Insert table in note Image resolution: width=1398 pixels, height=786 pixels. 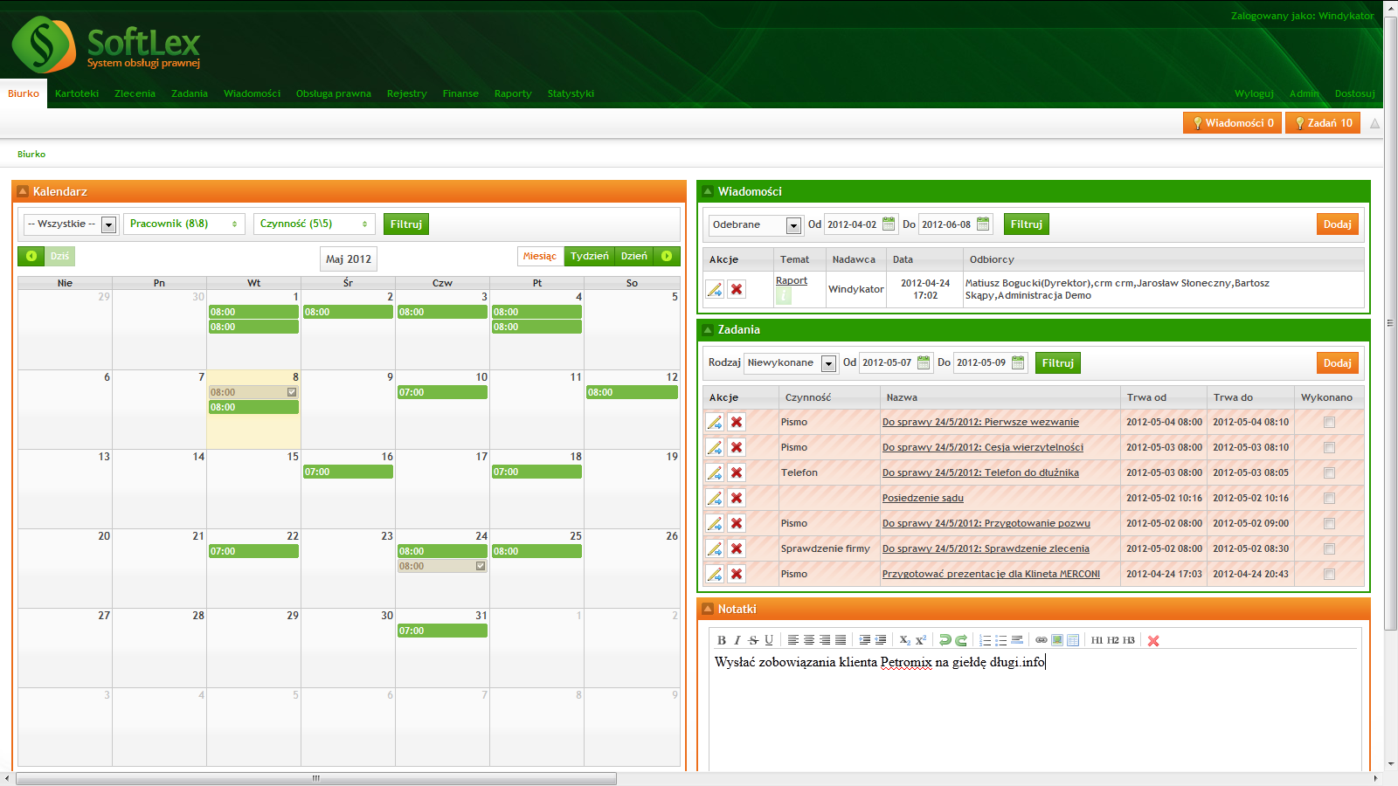tap(1073, 640)
